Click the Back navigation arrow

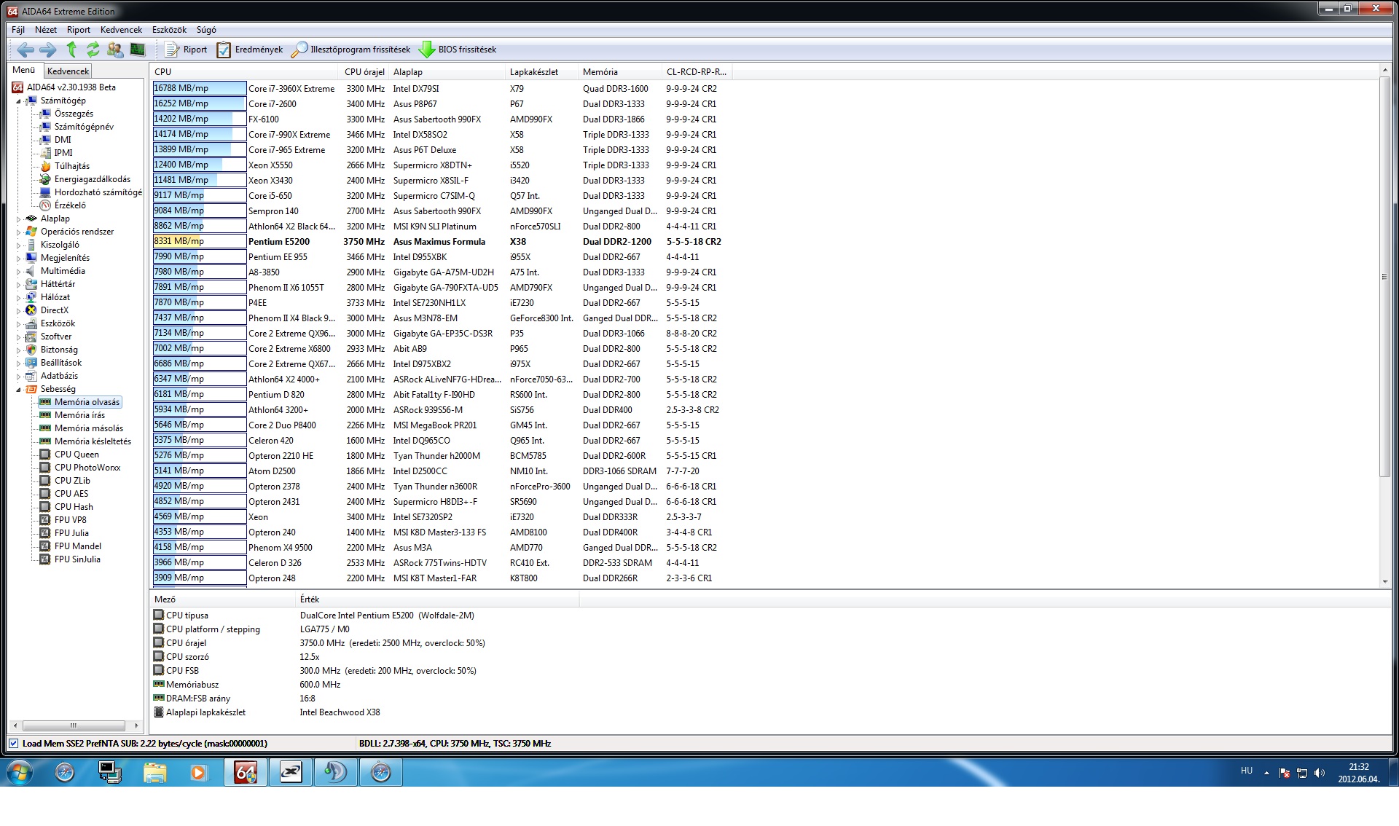pos(26,50)
